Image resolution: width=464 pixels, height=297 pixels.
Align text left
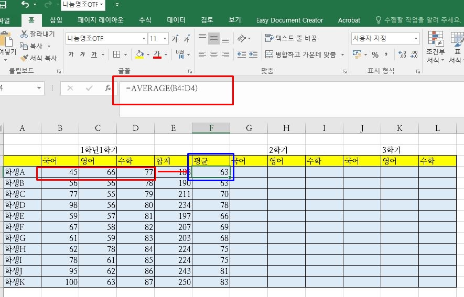pos(202,54)
